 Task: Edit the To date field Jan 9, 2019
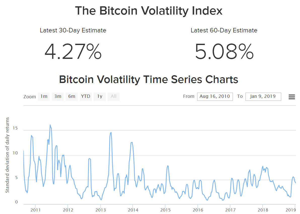click(x=263, y=97)
